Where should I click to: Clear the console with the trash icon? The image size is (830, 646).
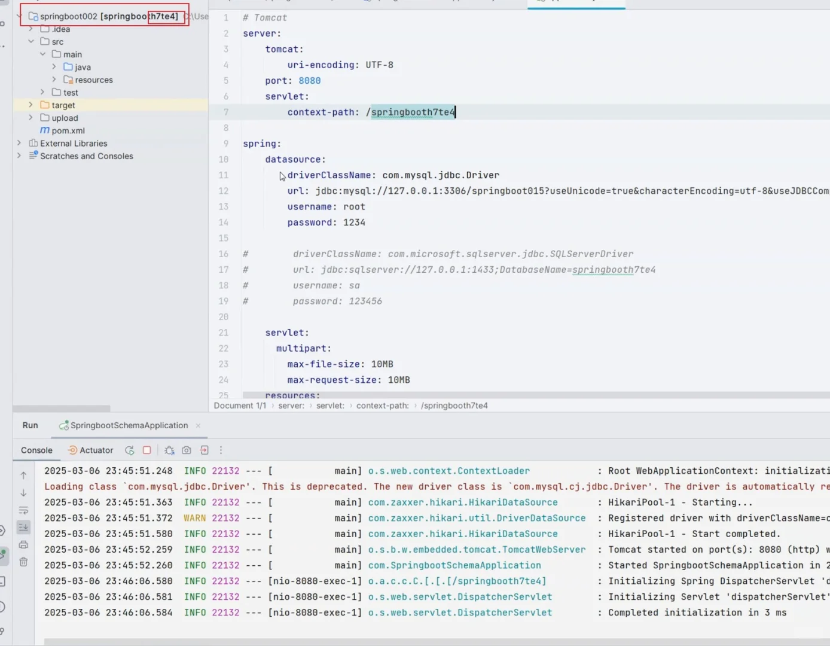pos(23,562)
